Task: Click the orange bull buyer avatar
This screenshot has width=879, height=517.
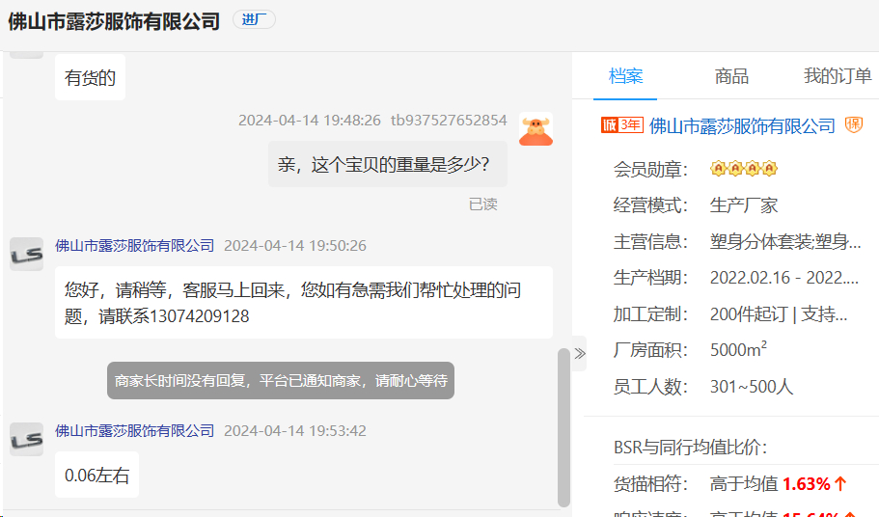Action: [536, 129]
